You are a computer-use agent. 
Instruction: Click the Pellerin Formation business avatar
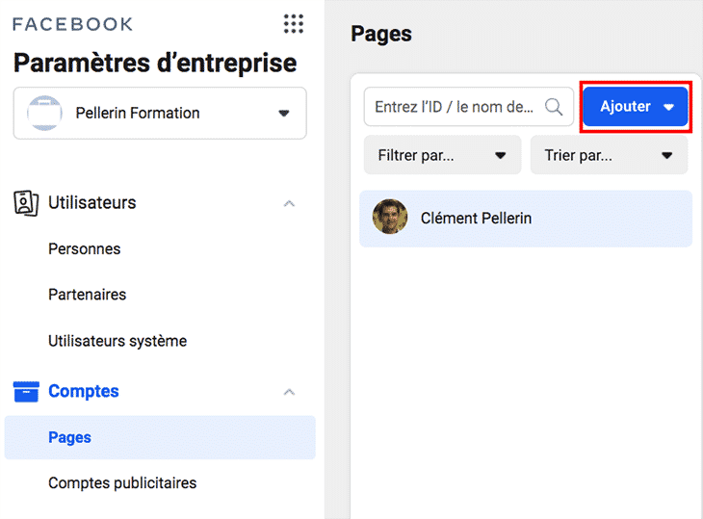pyautogui.click(x=44, y=114)
